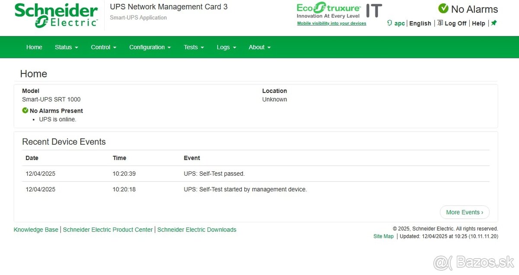Expand the Tests menu

click(193, 47)
